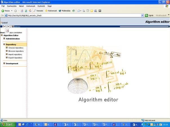The width and height of the screenshot is (170, 127).
Task: Open the address bar dropdown arrow
Action: [142, 15]
